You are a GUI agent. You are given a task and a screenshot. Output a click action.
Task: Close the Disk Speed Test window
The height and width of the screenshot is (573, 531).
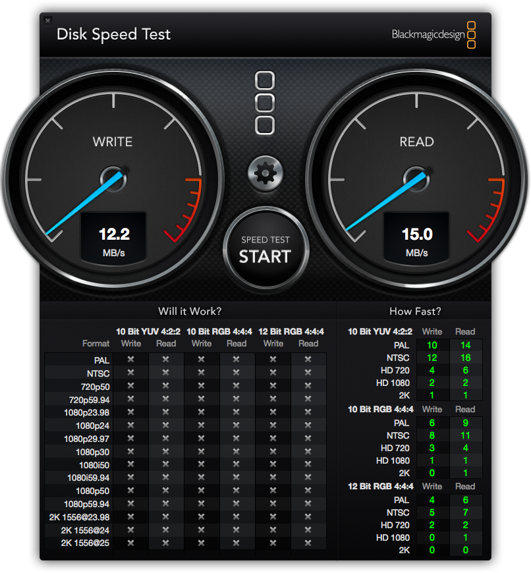(48, 20)
